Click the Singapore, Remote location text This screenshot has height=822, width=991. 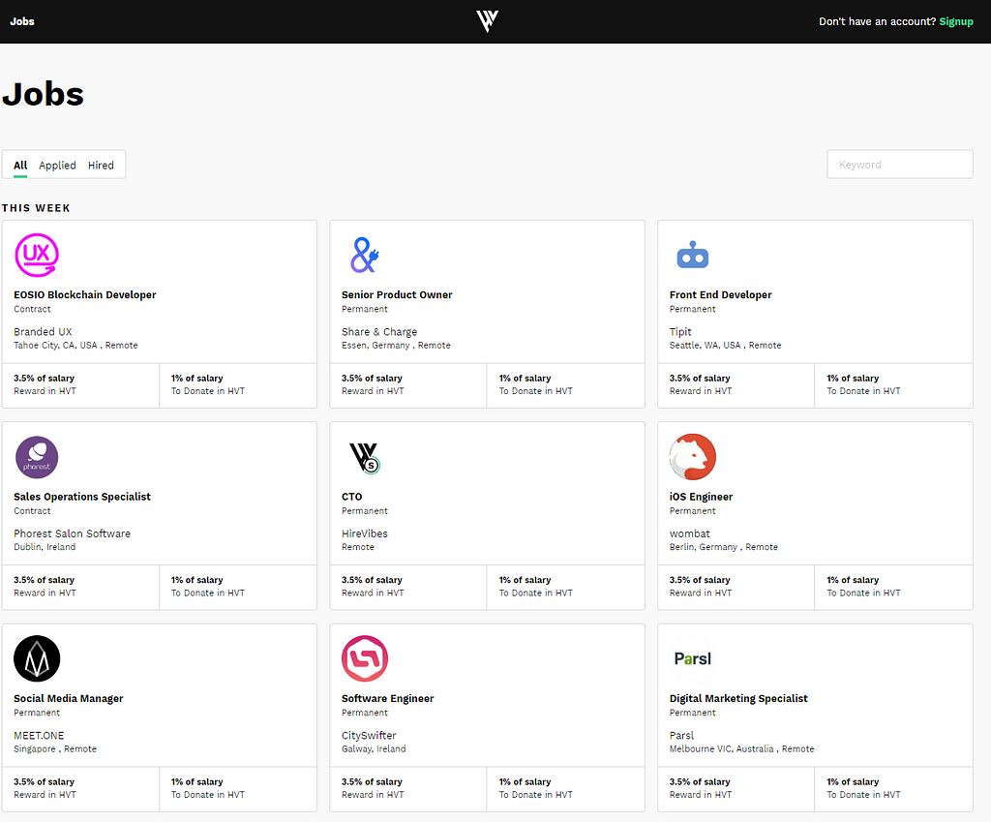click(55, 748)
